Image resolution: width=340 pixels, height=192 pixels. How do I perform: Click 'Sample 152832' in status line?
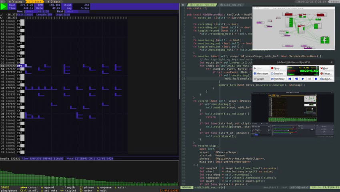click(10, 158)
